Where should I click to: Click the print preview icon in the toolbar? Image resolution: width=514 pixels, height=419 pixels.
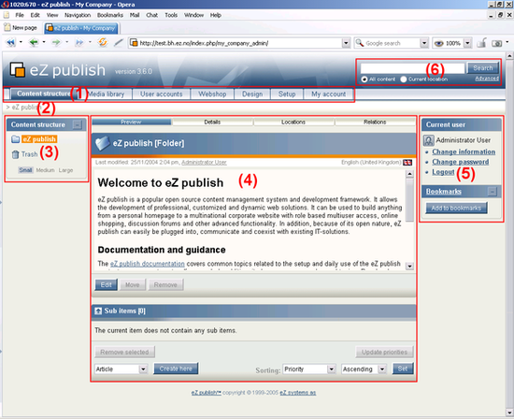click(x=481, y=43)
